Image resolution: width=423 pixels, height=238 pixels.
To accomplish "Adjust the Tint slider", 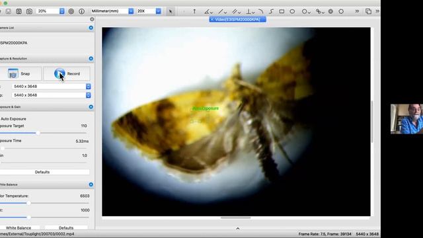I will click(x=28, y=217).
